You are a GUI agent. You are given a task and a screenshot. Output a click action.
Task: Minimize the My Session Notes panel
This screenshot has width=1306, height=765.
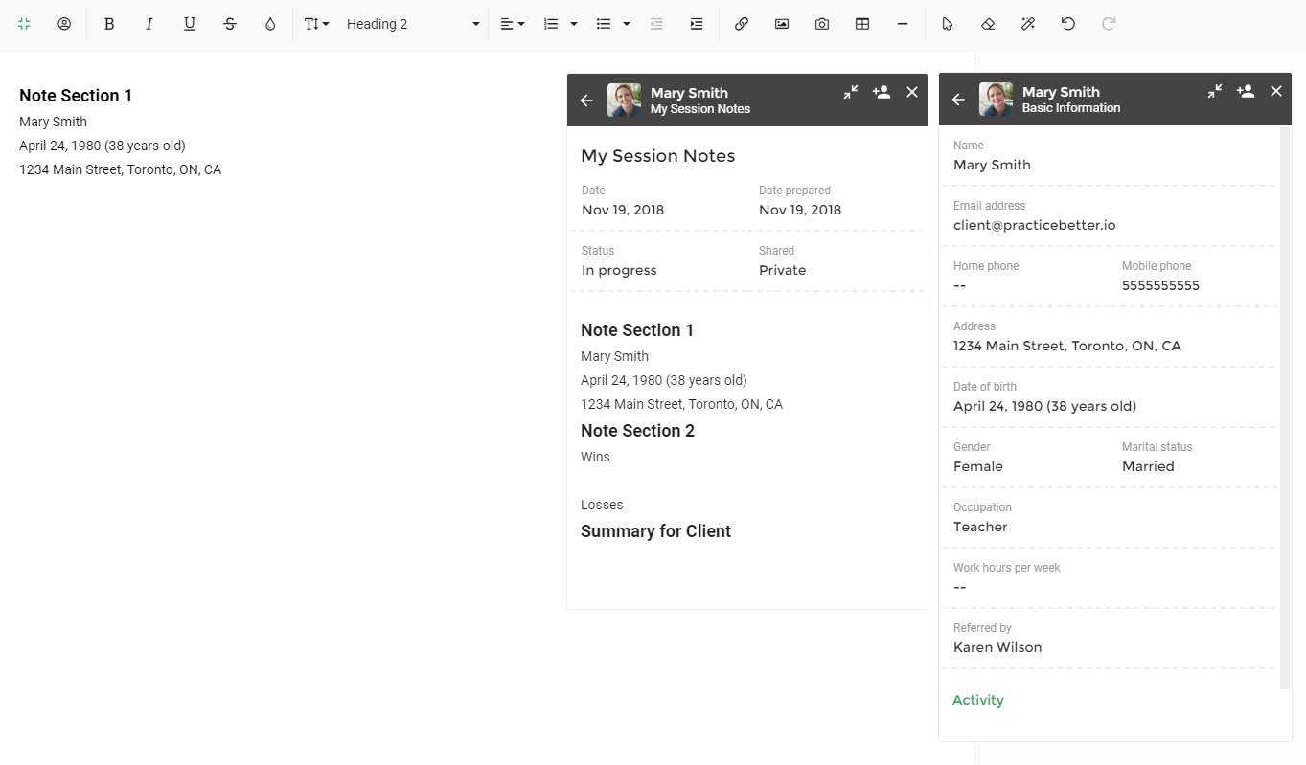click(x=851, y=92)
